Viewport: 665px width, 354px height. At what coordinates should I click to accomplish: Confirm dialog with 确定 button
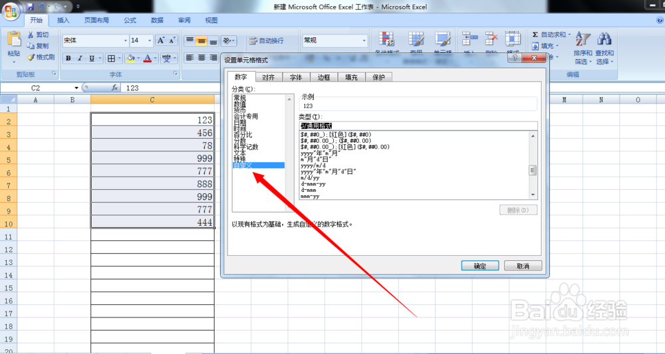[479, 266]
